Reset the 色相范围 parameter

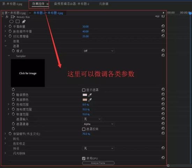click(163, 104)
